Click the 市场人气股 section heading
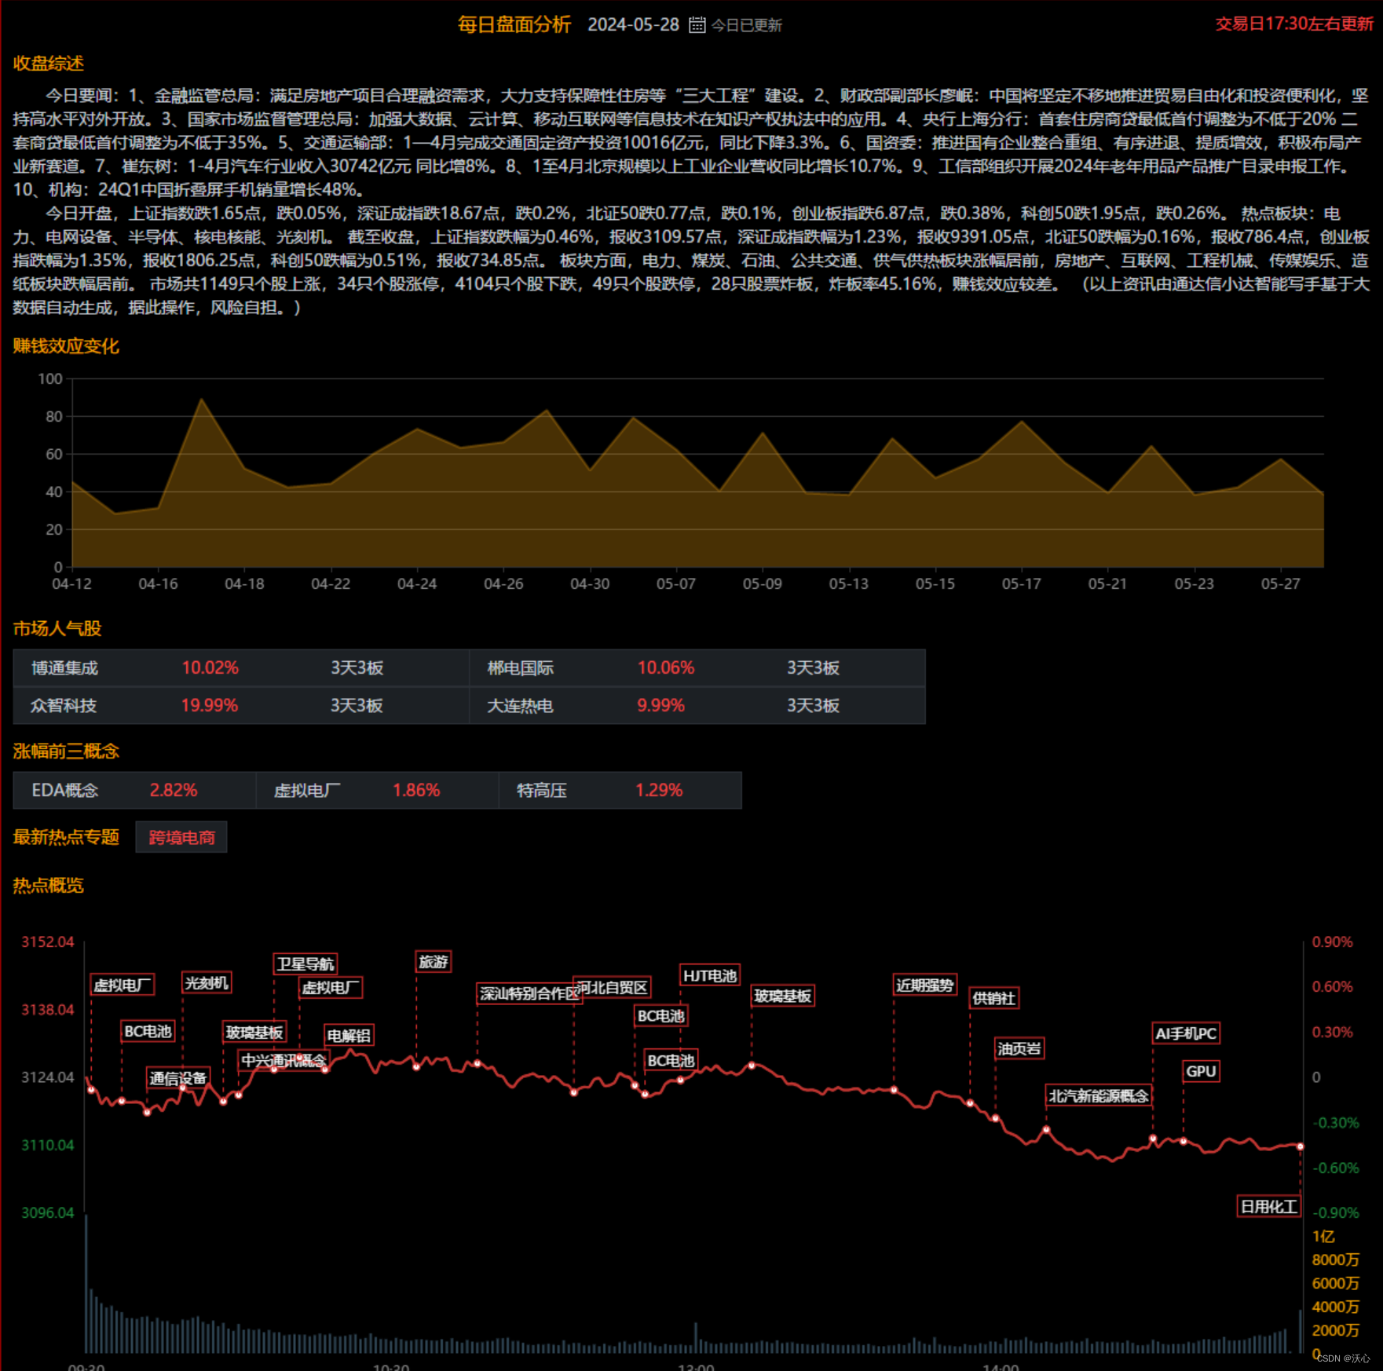The width and height of the screenshot is (1383, 1371). [x=57, y=629]
